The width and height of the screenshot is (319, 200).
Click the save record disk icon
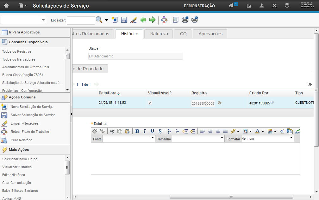click(x=124, y=20)
